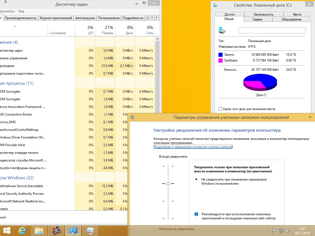The width and height of the screenshot is (315, 236).
Task: Click the volume speaker tray icon
Action: (x=288, y=231)
